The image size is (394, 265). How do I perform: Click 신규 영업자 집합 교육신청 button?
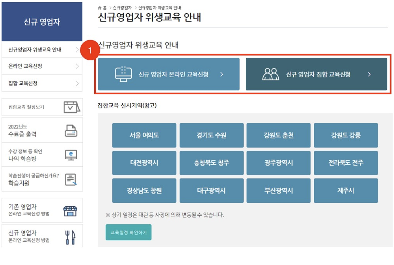click(316, 74)
